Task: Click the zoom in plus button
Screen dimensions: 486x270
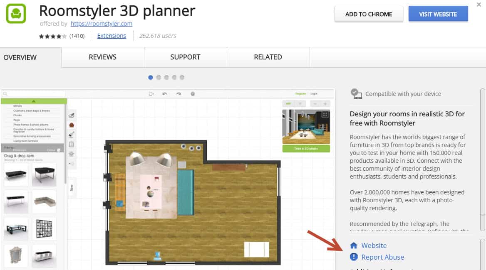Action: (x=325, y=104)
